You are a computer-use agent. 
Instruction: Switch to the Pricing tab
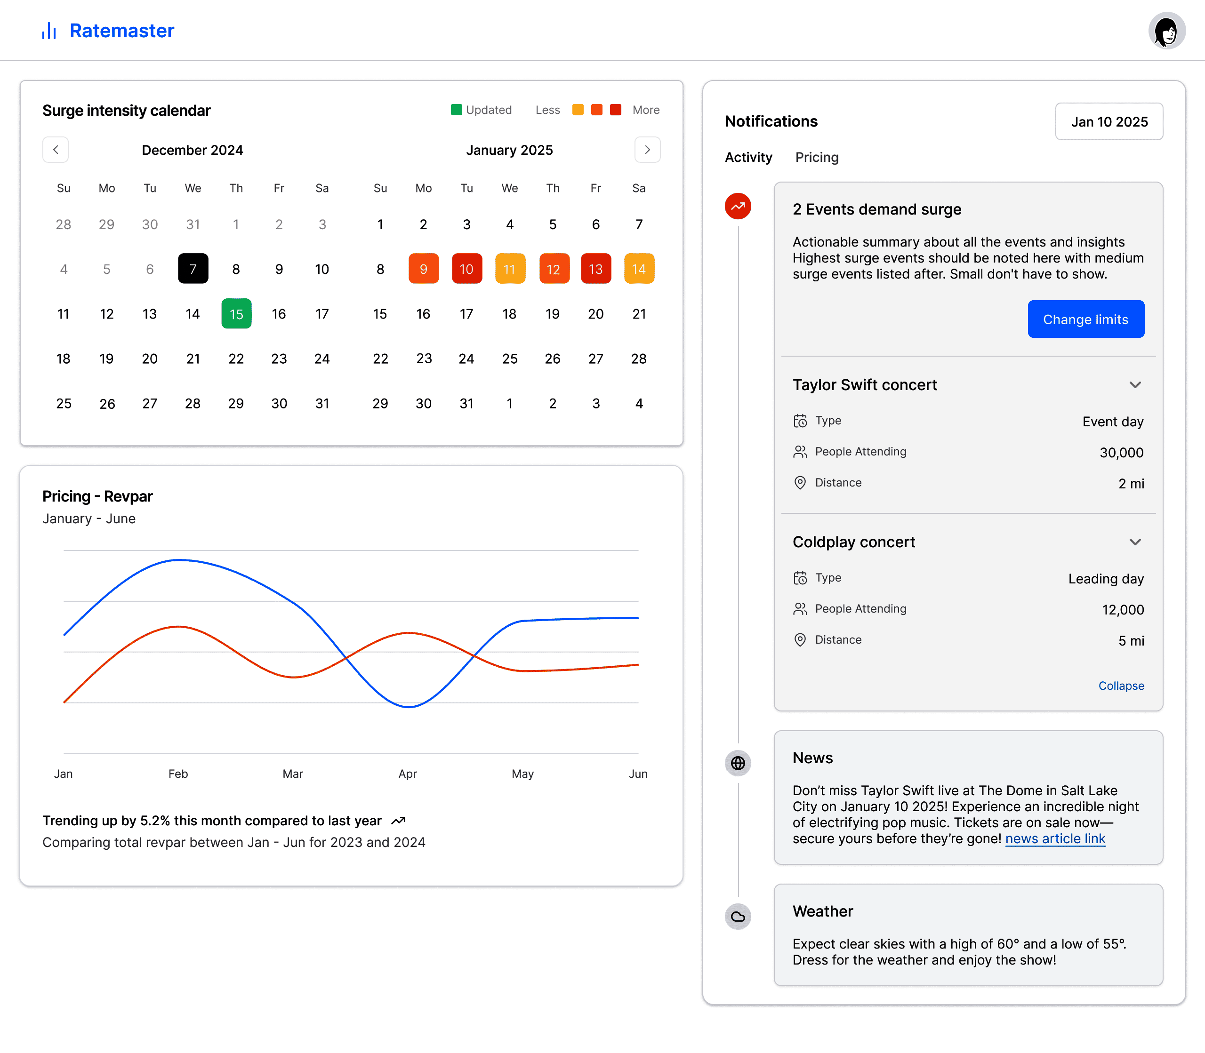[x=817, y=158]
